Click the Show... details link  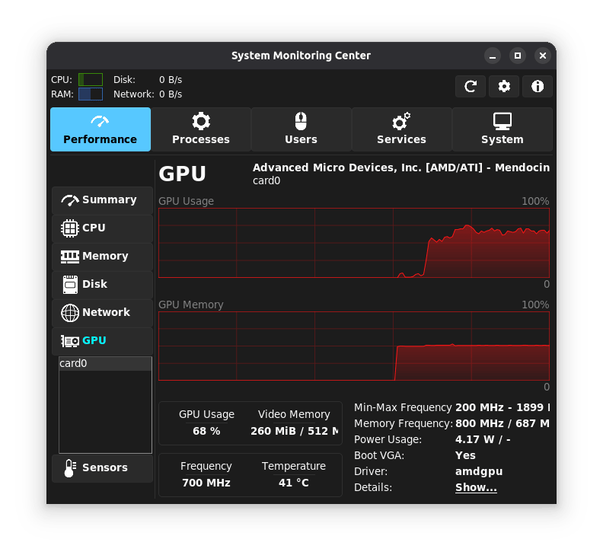coord(476,488)
